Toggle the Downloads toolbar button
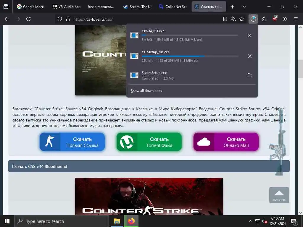303x227 pixels. tap(253, 19)
